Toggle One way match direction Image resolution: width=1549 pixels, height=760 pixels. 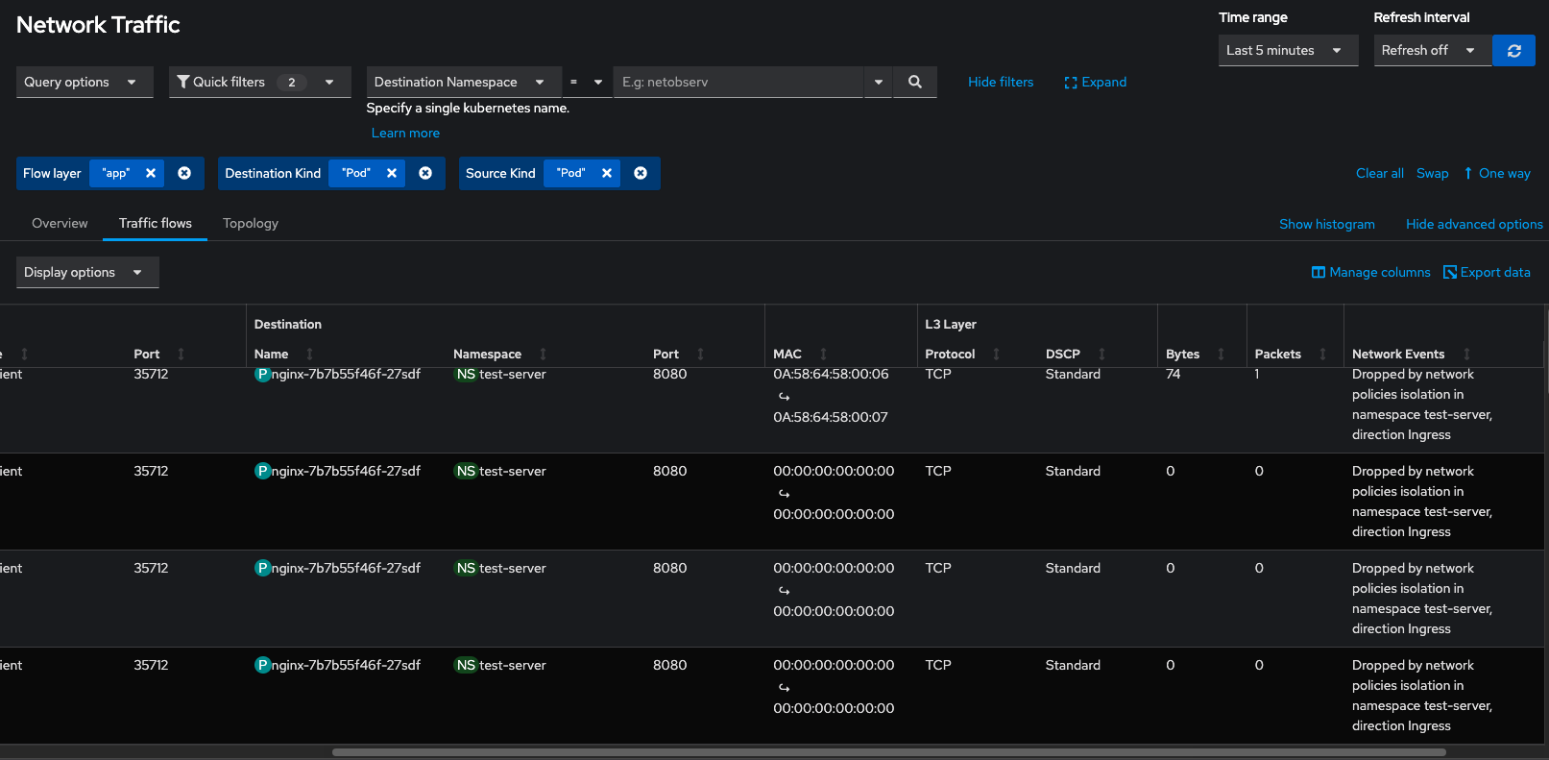click(1496, 174)
